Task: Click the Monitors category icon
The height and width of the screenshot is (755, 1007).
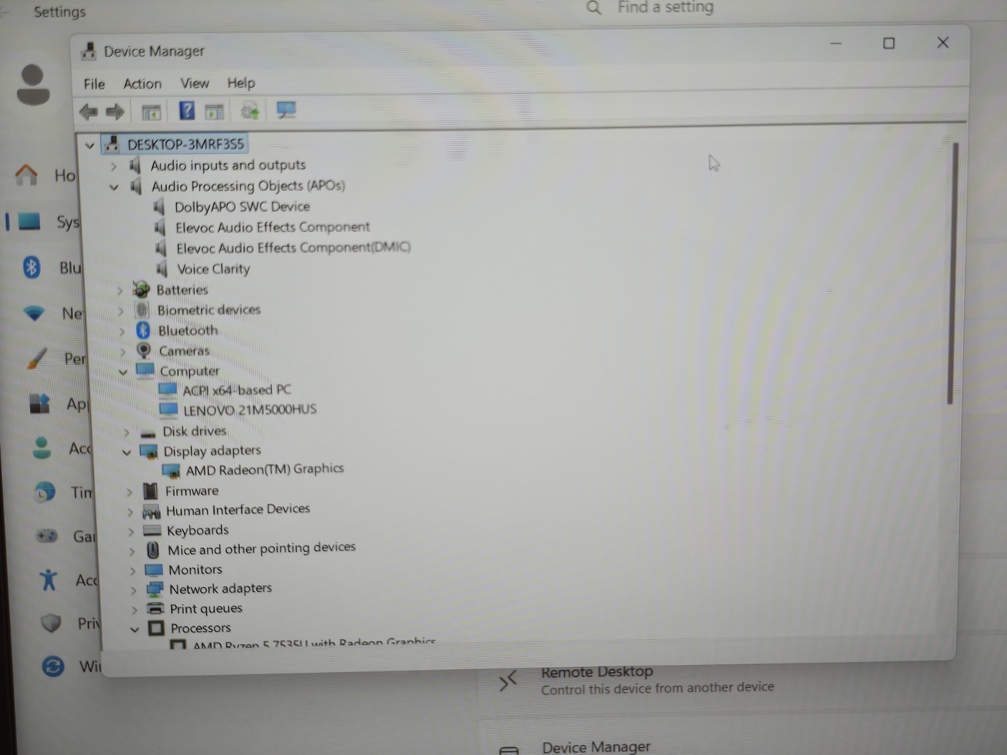Action: 154,570
